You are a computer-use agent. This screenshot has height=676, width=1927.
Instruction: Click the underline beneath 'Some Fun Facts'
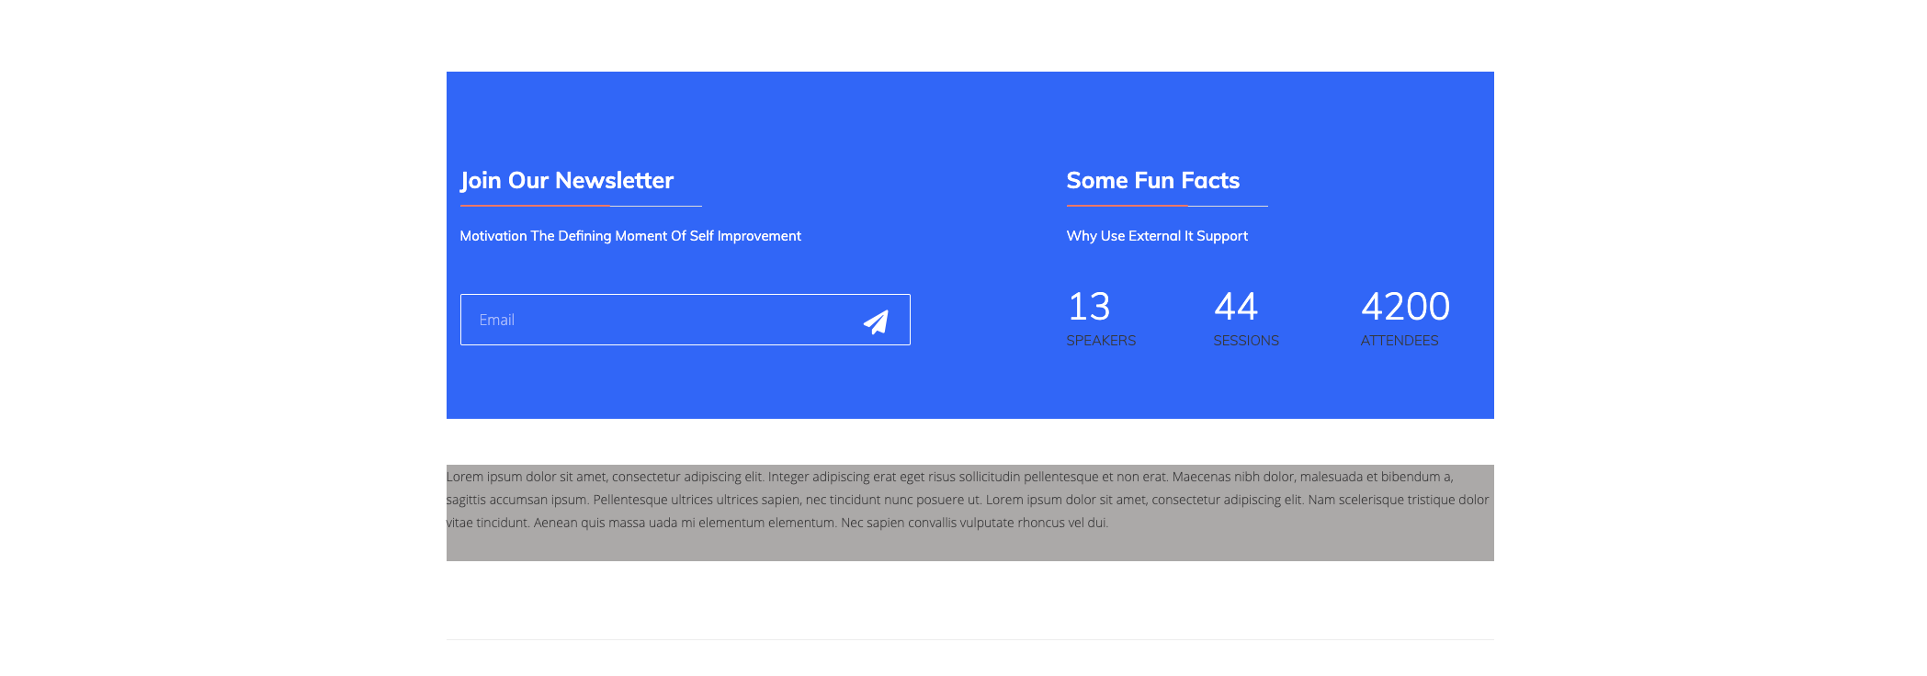(1166, 206)
